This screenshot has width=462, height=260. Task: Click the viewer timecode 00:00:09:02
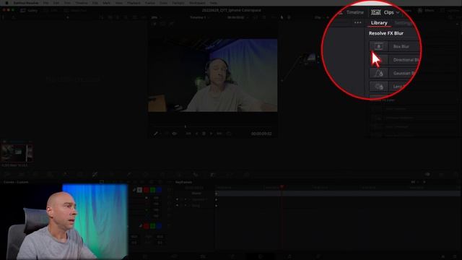(x=261, y=134)
